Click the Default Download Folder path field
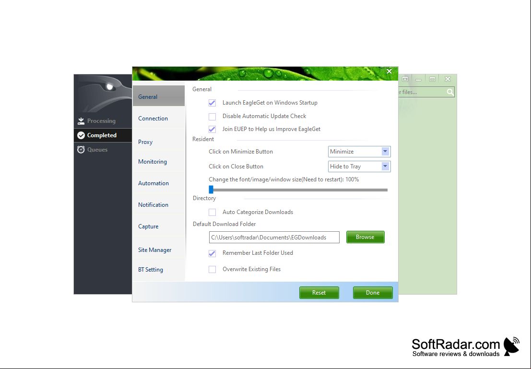 (274, 237)
